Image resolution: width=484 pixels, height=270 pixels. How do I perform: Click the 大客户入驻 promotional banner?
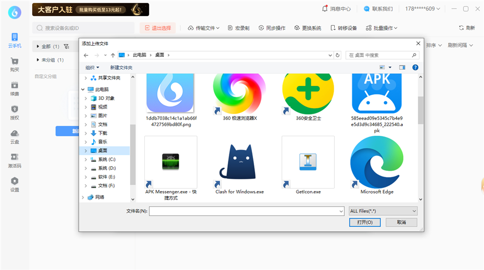click(x=90, y=10)
